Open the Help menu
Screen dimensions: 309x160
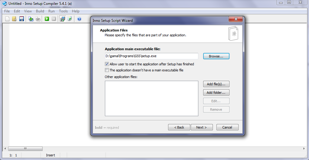[76, 11]
